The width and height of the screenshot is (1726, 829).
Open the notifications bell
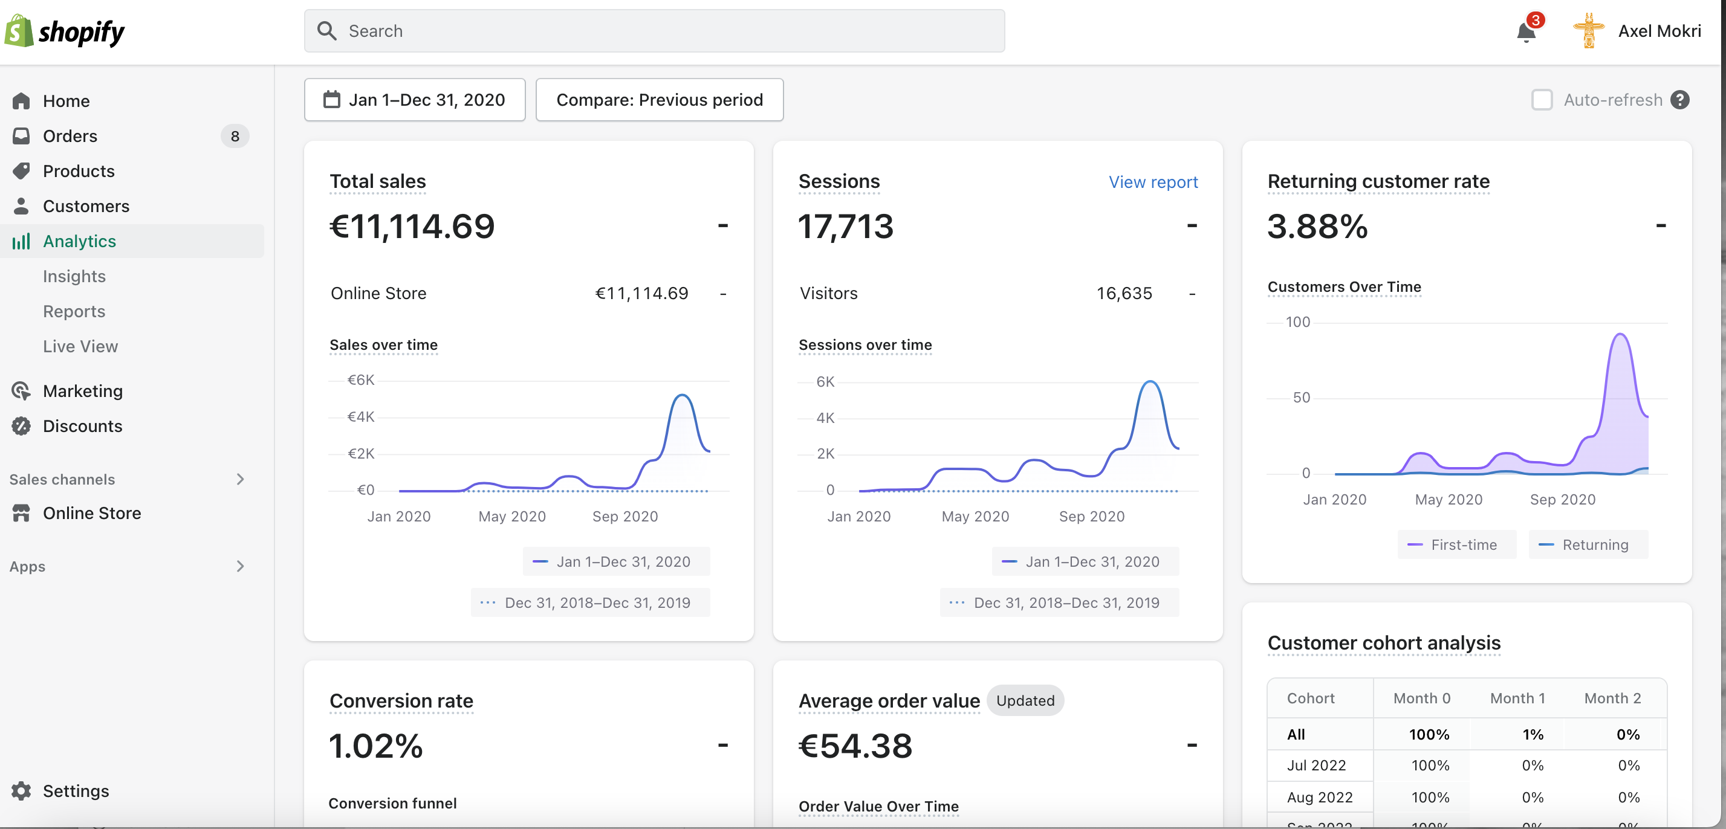pos(1526,31)
